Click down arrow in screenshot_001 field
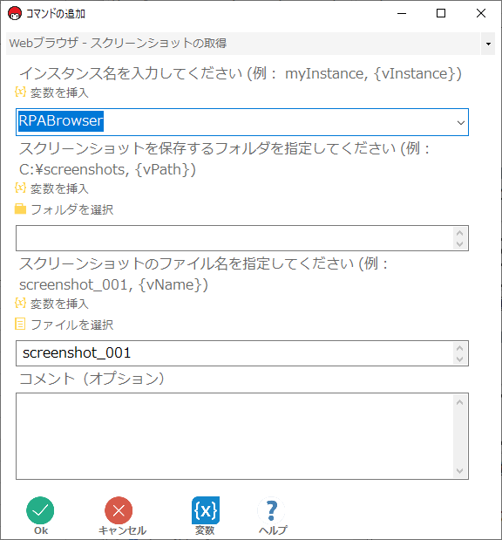Screen dimensions: 502x540 pos(459,359)
